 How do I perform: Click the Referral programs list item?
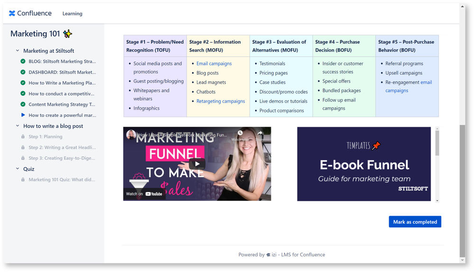(x=404, y=64)
